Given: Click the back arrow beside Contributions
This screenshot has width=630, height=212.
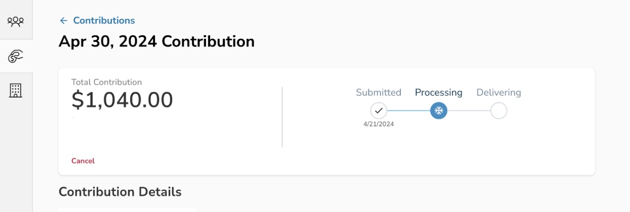Looking at the screenshot, I should [x=63, y=21].
